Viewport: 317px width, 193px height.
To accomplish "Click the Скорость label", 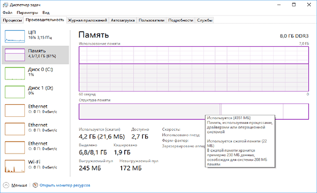I will 171,129.
